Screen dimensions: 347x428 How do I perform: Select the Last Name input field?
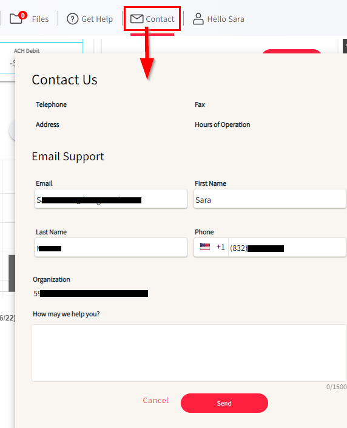[x=111, y=247]
